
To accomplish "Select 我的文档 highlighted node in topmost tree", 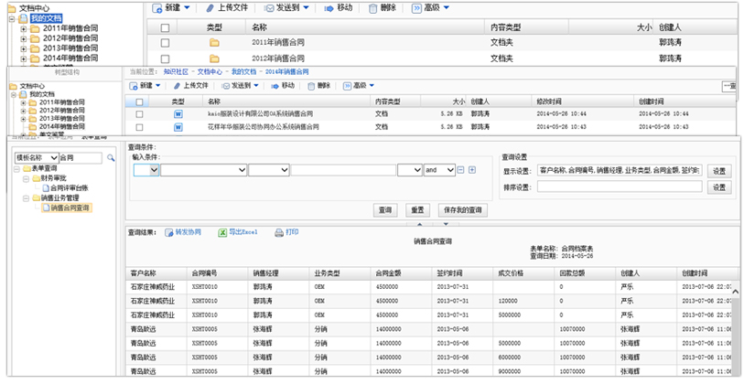I will point(46,18).
